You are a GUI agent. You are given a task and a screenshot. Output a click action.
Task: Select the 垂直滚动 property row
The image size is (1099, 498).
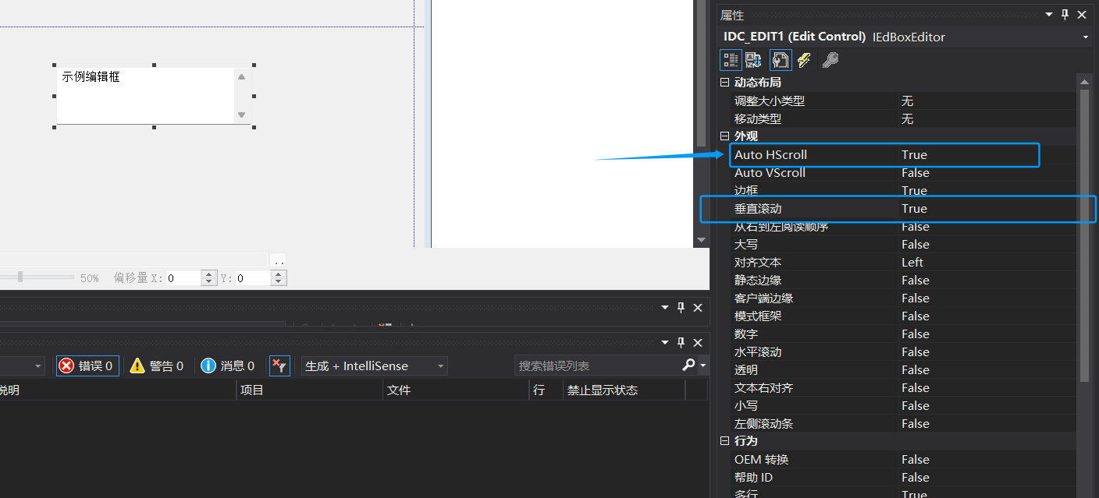[903, 208]
